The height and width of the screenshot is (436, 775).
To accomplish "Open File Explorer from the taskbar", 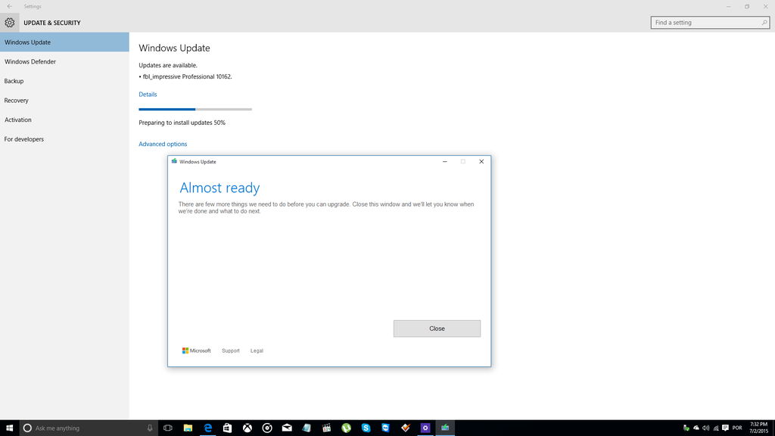I will (188, 428).
